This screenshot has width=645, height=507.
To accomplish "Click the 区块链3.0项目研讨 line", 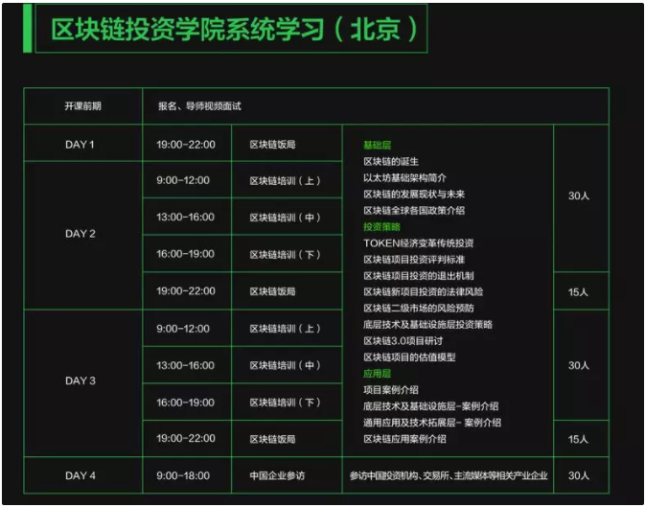I will click(403, 341).
